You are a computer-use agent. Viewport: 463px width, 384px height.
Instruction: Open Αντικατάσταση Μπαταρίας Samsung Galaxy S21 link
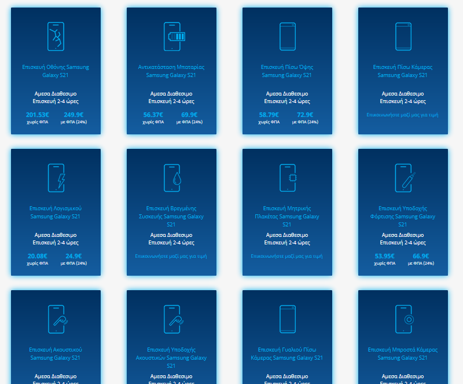[171, 71]
